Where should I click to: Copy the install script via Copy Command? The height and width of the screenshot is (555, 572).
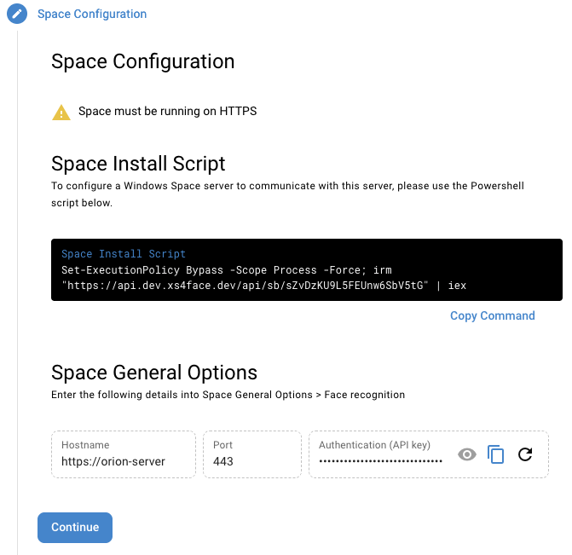tap(492, 315)
